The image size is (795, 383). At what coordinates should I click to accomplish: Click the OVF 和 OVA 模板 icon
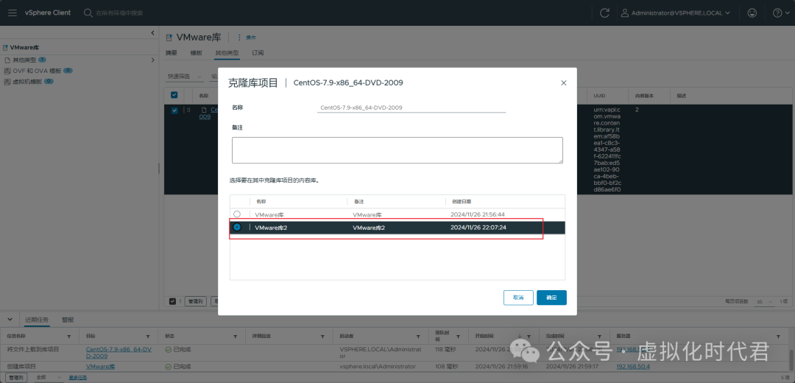click(x=7, y=71)
